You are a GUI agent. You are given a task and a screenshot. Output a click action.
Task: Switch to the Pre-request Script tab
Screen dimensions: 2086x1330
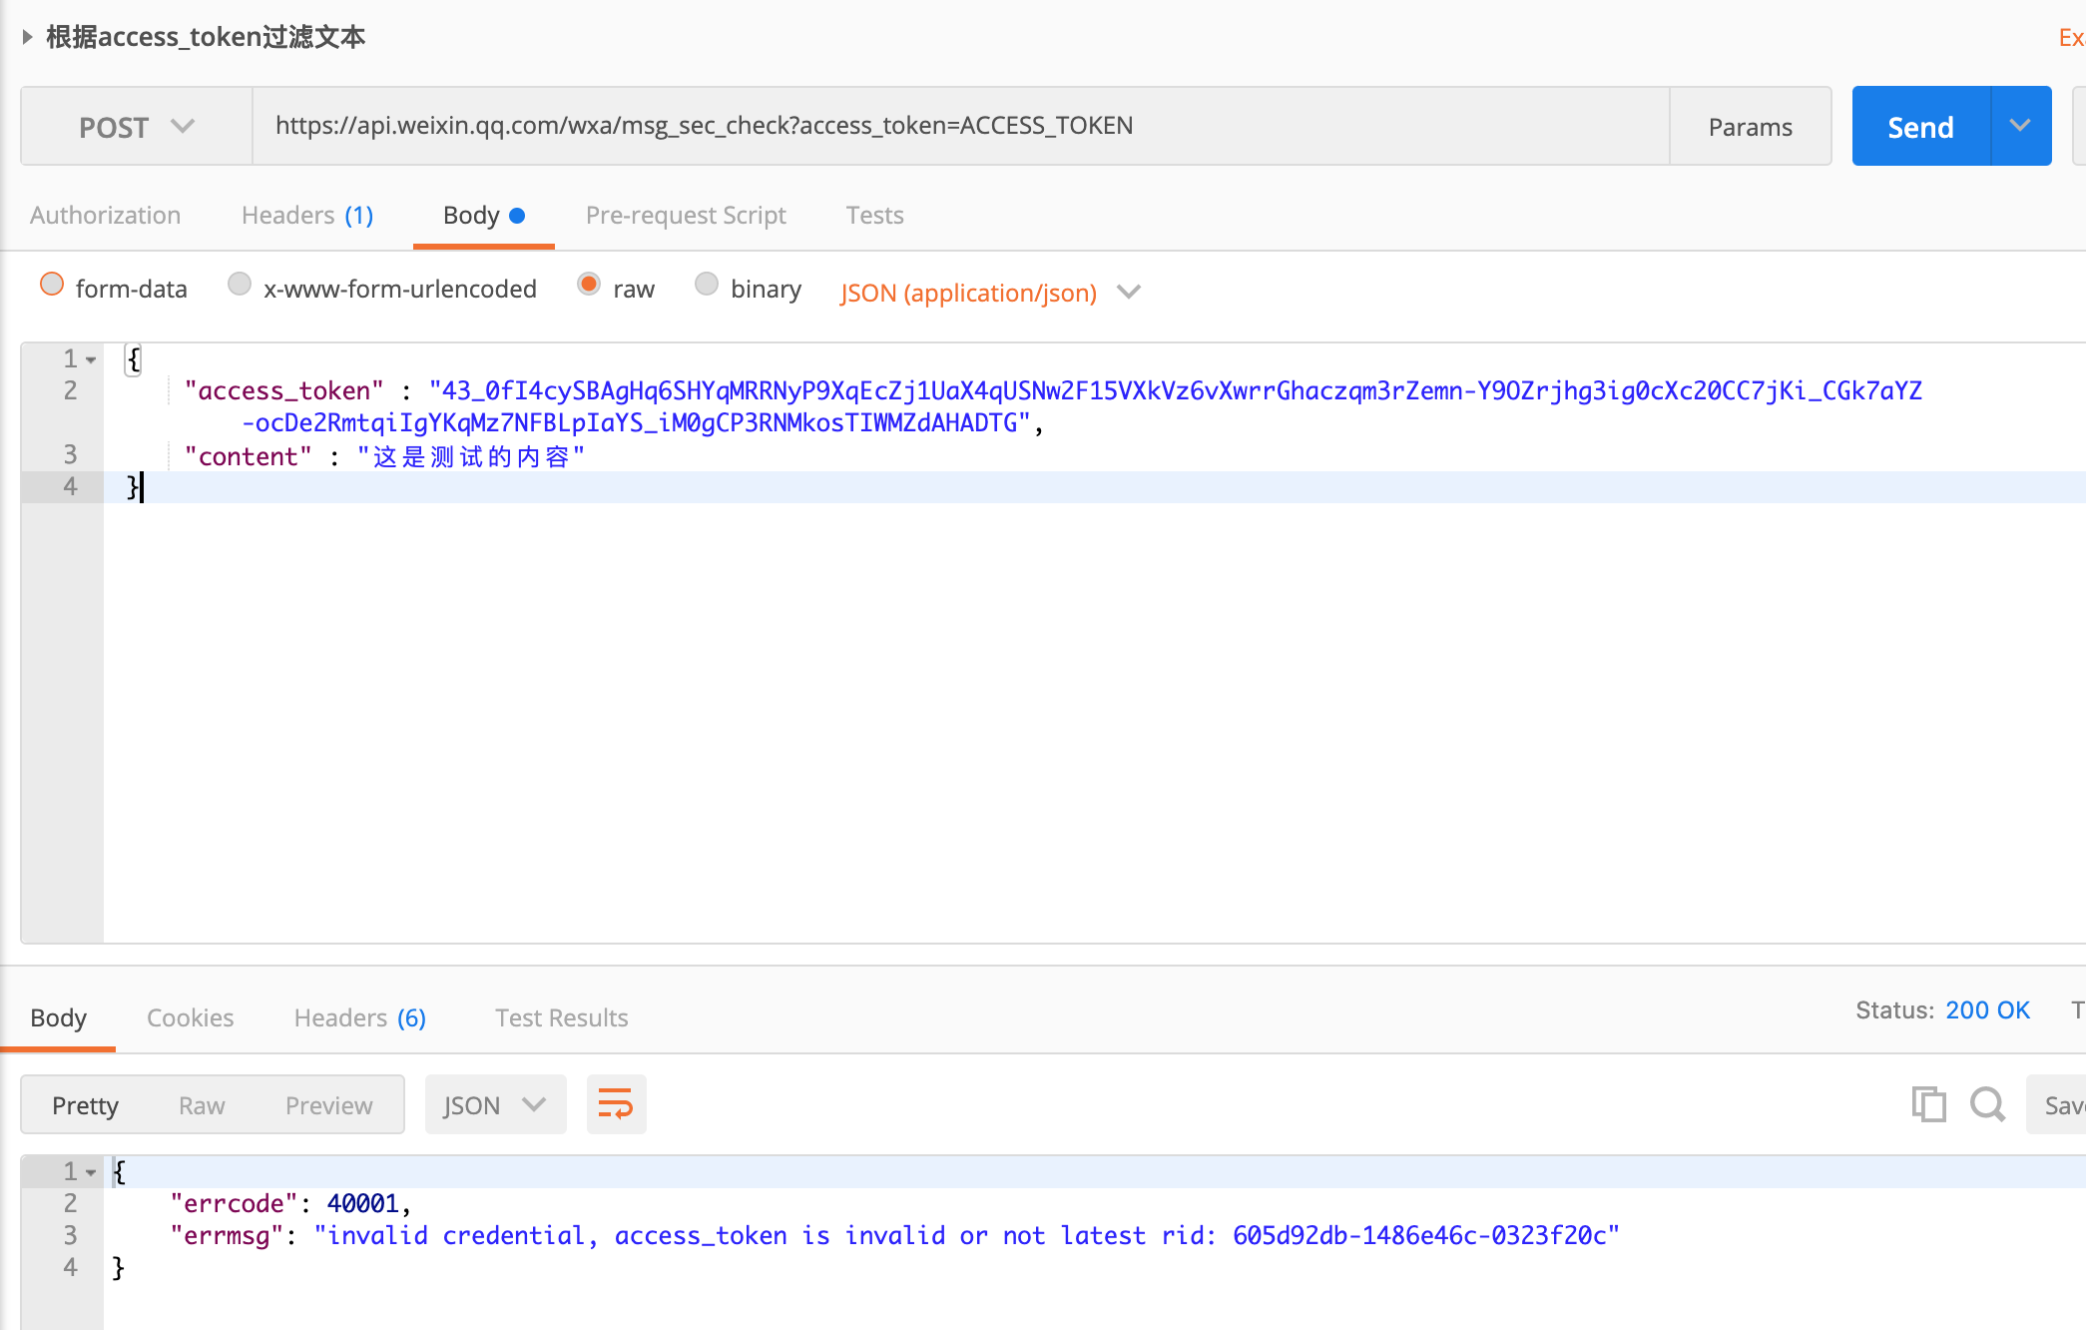coord(686,216)
